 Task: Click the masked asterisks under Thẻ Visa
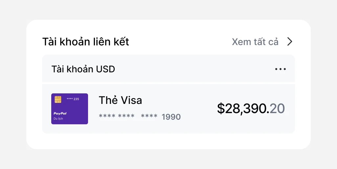click(128, 116)
